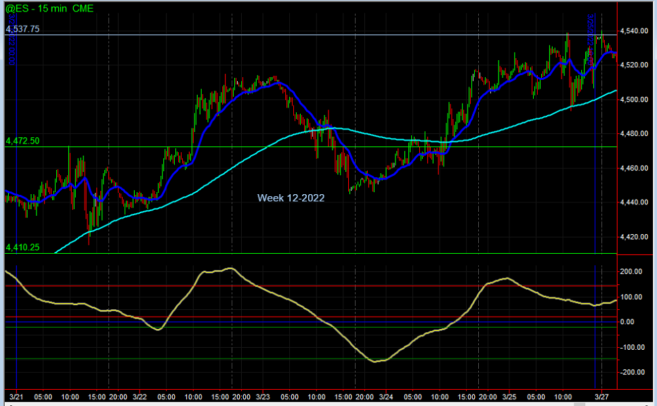Click the 20:00 time label just before 3/24
The image size is (657, 406).
coord(364,397)
